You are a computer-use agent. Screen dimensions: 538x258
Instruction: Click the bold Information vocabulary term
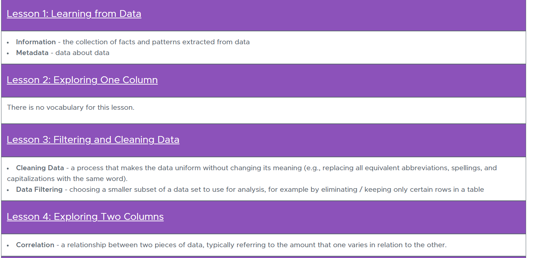coord(36,42)
